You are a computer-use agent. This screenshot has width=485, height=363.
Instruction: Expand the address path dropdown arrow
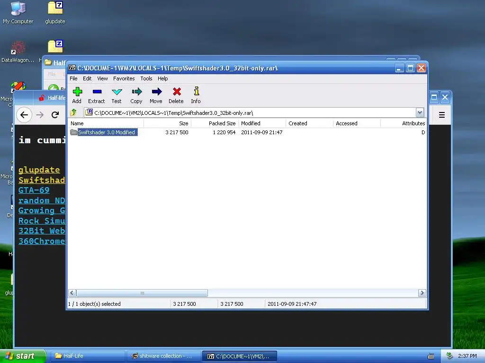coord(420,112)
